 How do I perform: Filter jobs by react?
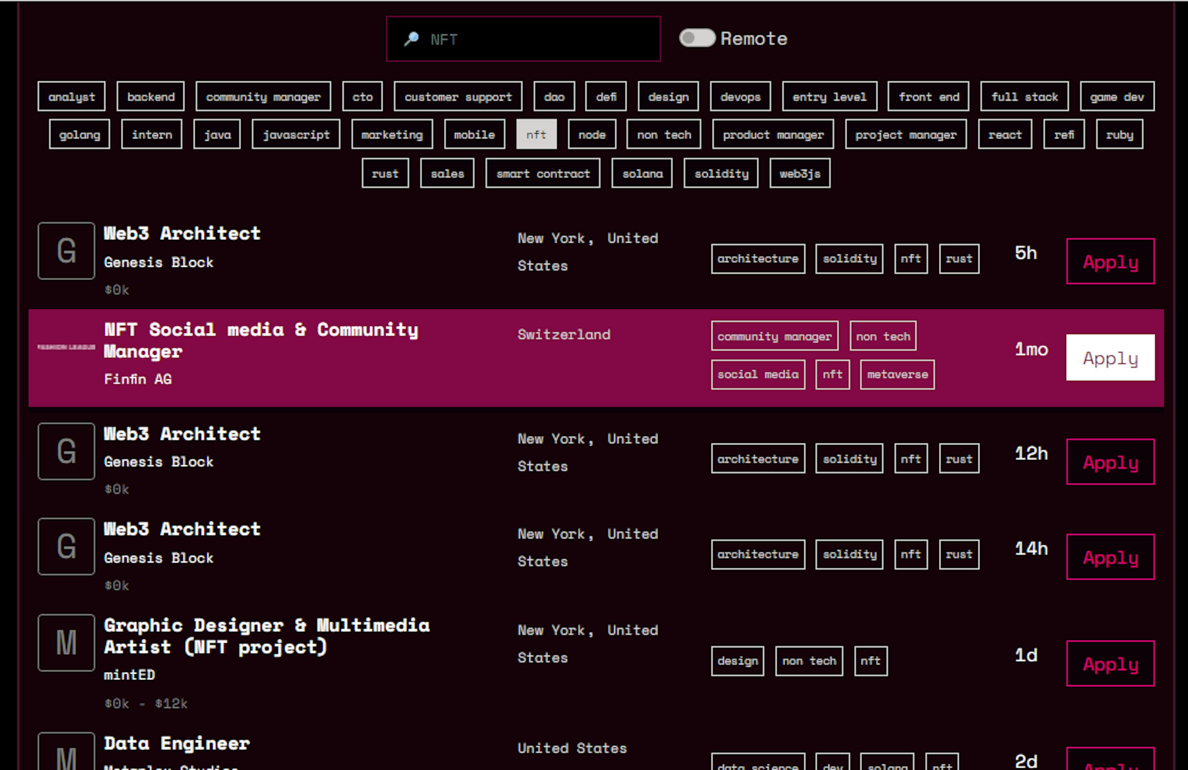(x=1005, y=134)
